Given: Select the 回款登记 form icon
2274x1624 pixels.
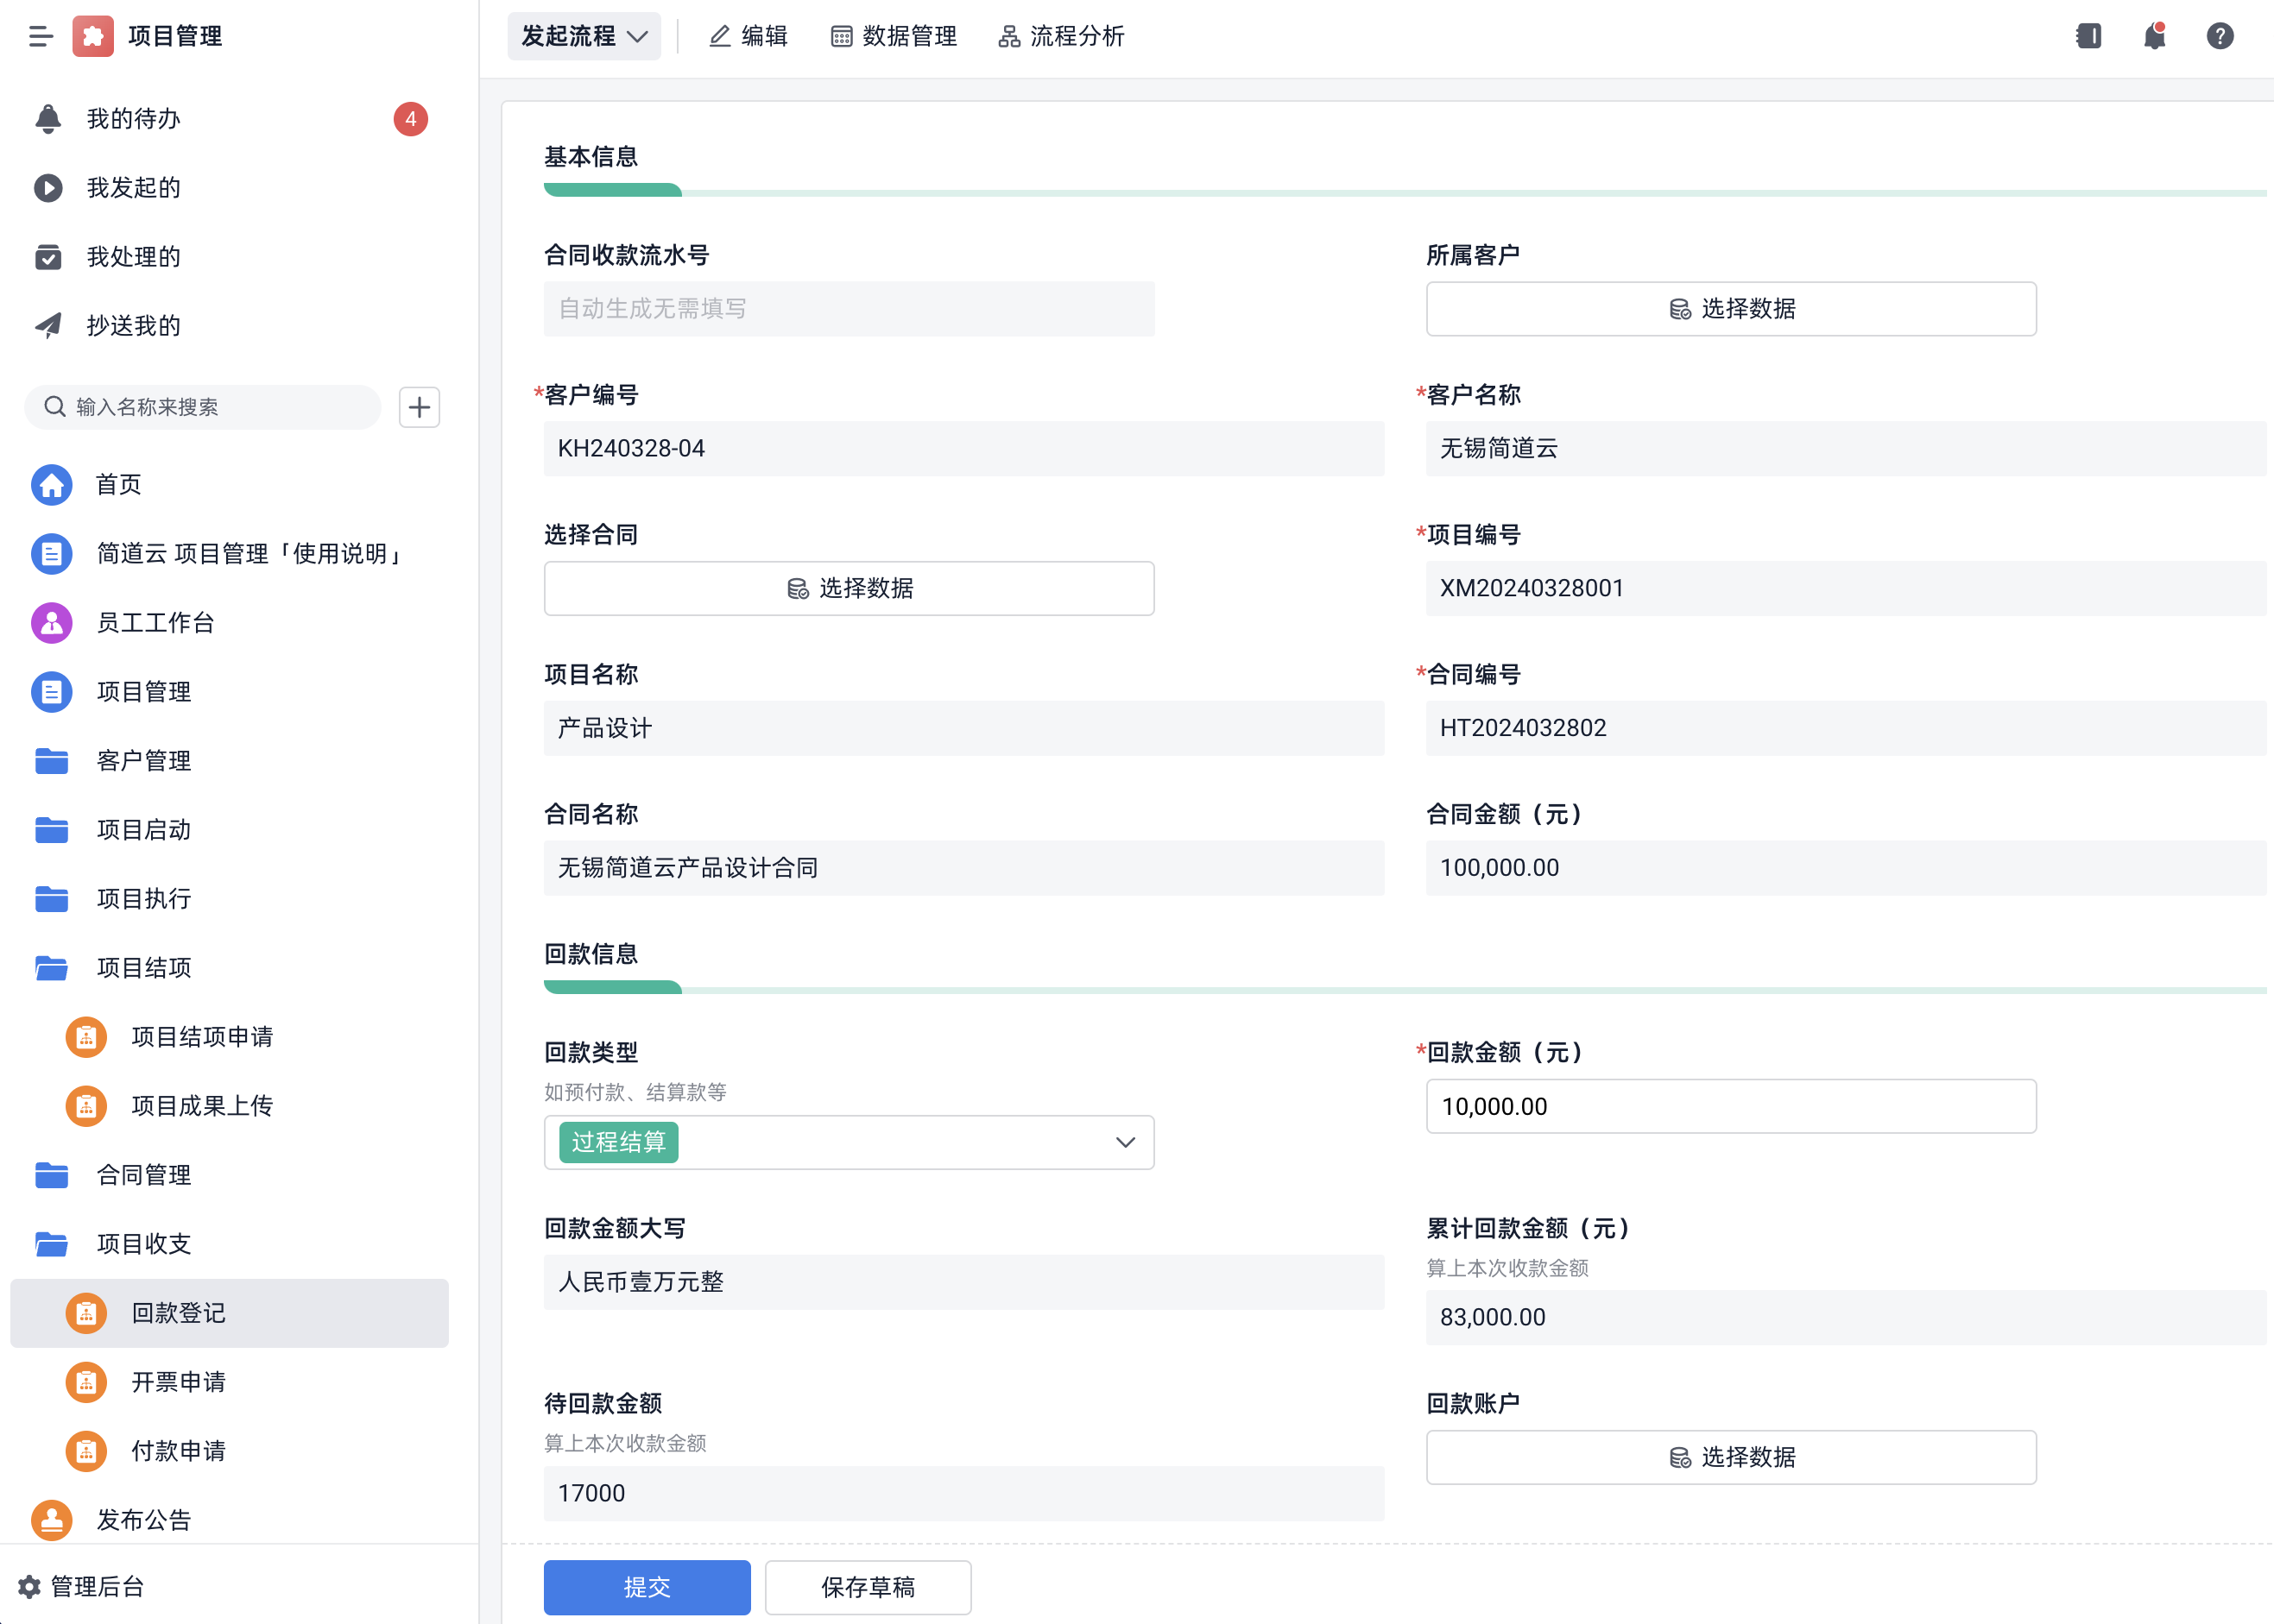Looking at the screenshot, I should pyautogui.click(x=86, y=1313).
